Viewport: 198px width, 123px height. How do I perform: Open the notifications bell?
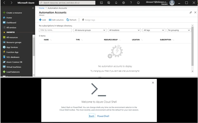[x=116, y=3]
